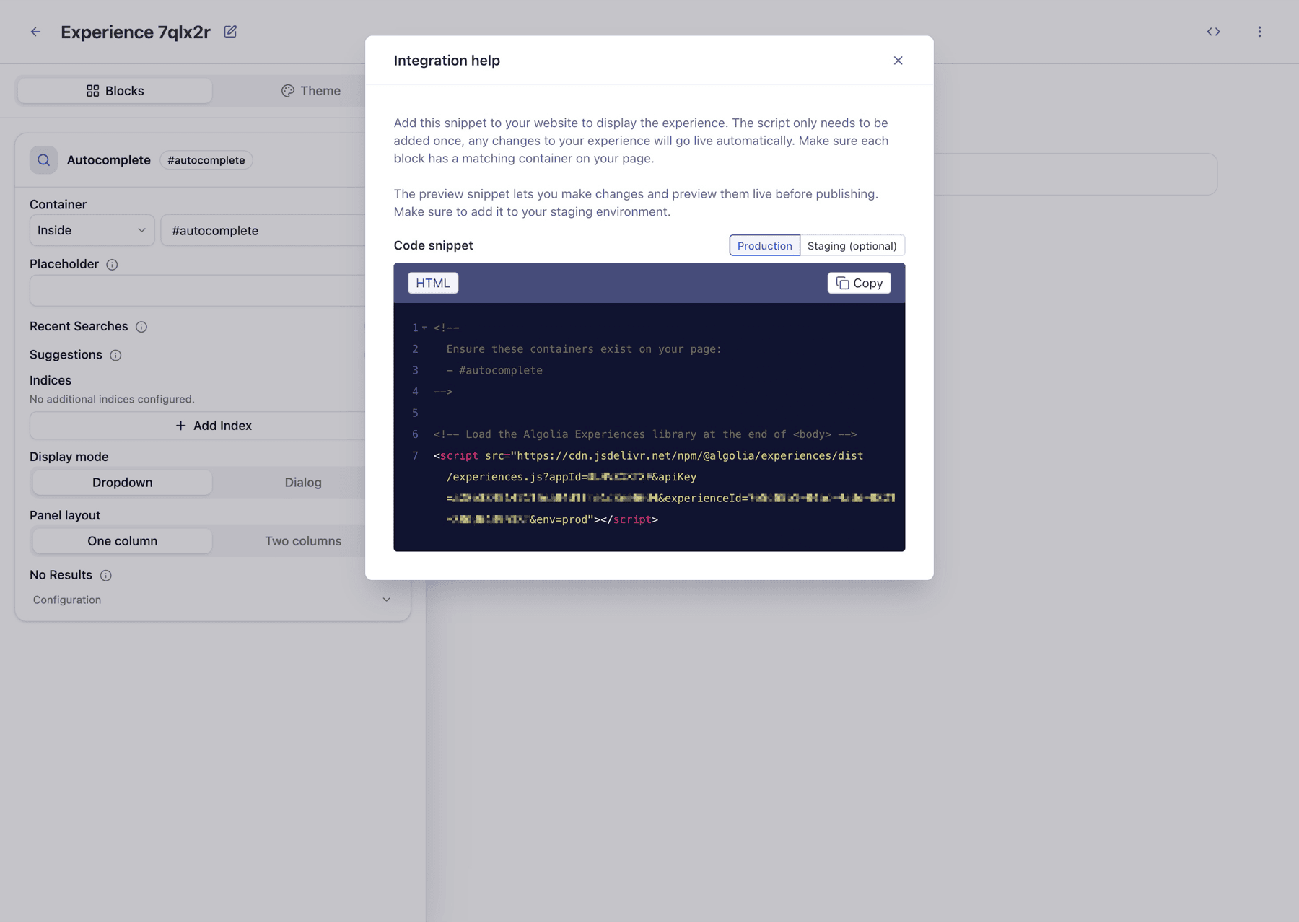
Task: Click the #autocomplete tag badge
Action: 206,160
